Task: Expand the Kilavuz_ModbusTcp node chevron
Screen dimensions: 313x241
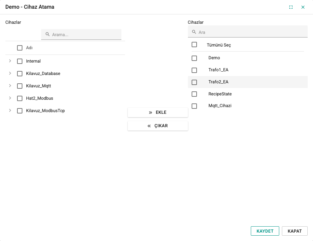Action: [x=10, y=110]
